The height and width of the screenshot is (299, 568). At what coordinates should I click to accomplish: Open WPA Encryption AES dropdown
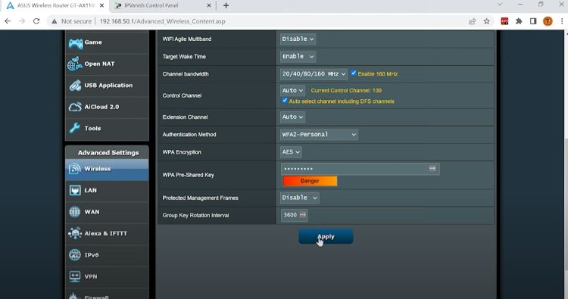[291, 152]
